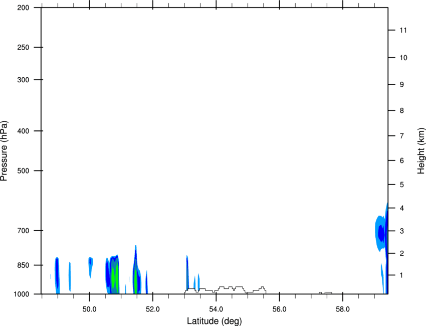This screenshot has height=326, width=426.
Task: Click pressure tick label 500
Action: (x=23, y=171)
